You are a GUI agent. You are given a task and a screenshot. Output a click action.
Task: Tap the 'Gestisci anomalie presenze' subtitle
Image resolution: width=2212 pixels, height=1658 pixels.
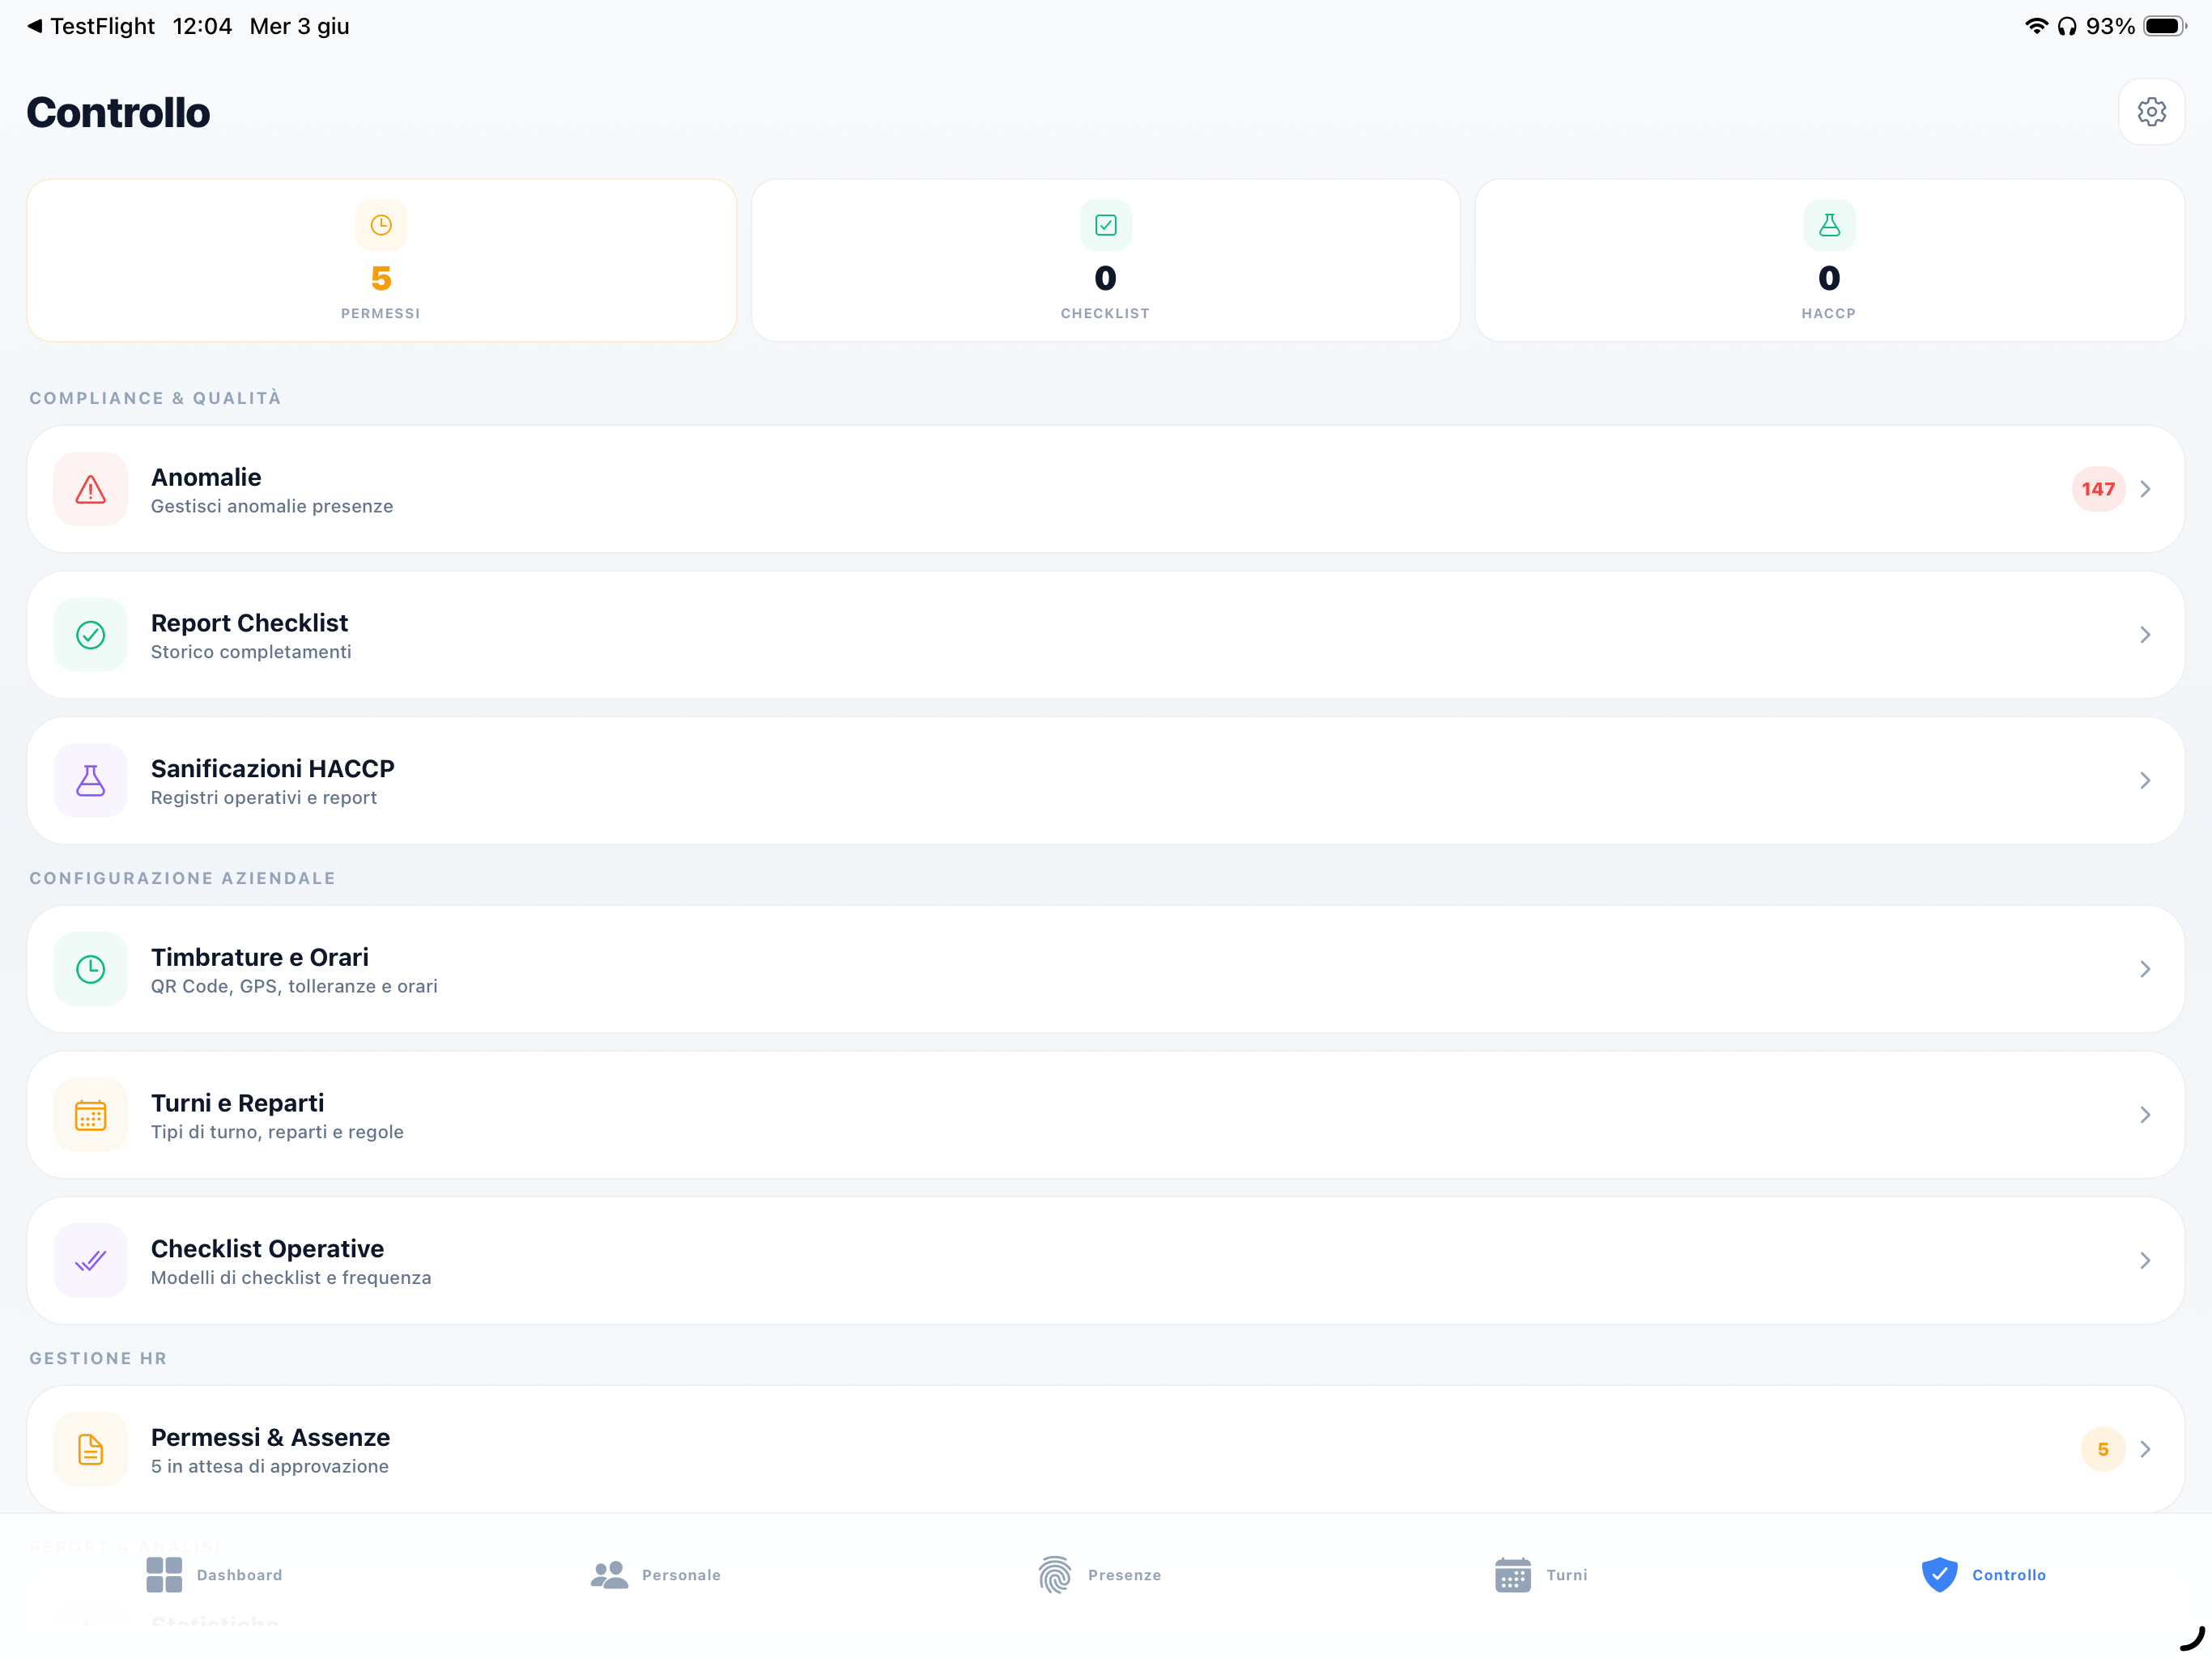[272, 506]
